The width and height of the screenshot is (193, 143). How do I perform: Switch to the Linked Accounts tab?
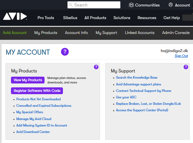tap(139, 33)
